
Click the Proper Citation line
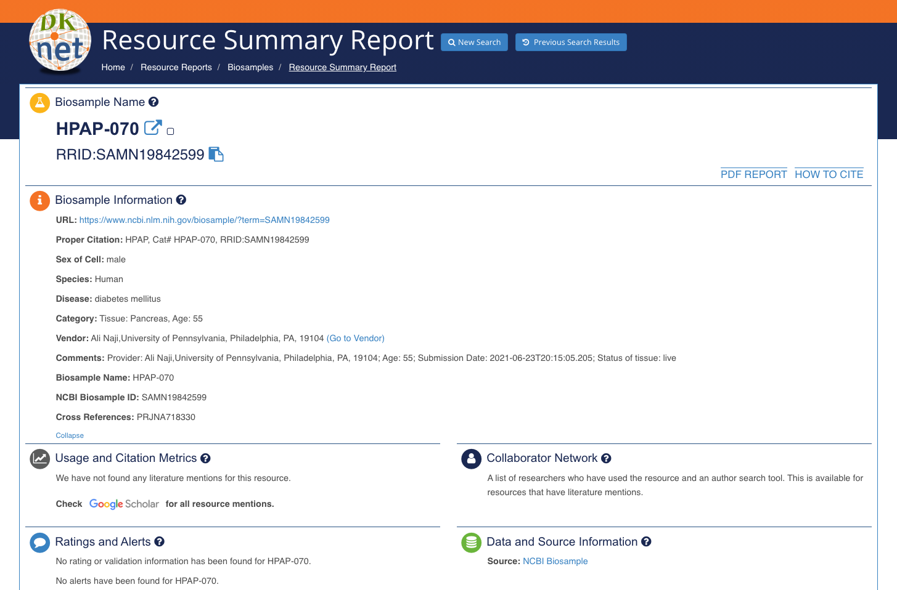coord(182,240)
